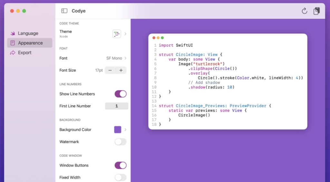
Task: Turn off Show Line Numbers switch
Action: pos(121,94)
